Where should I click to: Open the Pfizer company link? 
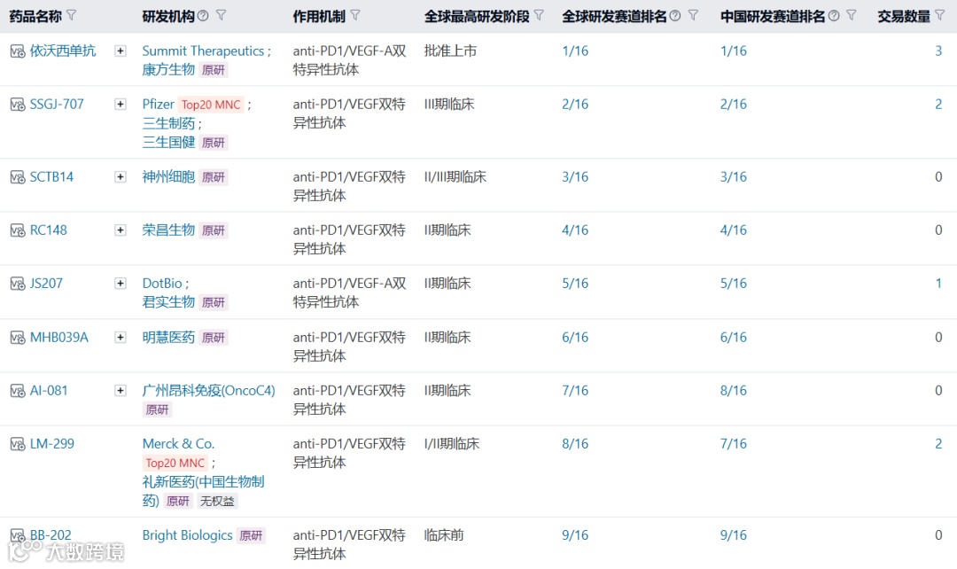pyautogui.click(x=158, y=104)
